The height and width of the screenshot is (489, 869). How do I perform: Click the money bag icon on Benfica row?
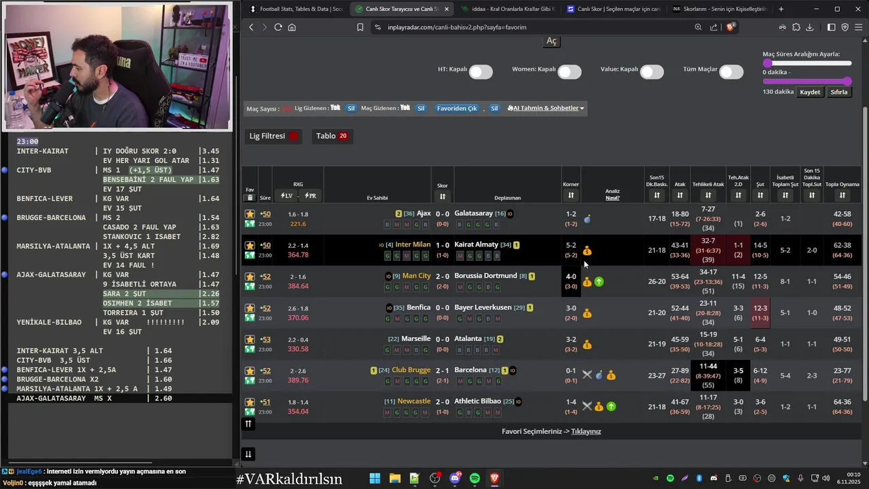(x=587, y=313)
